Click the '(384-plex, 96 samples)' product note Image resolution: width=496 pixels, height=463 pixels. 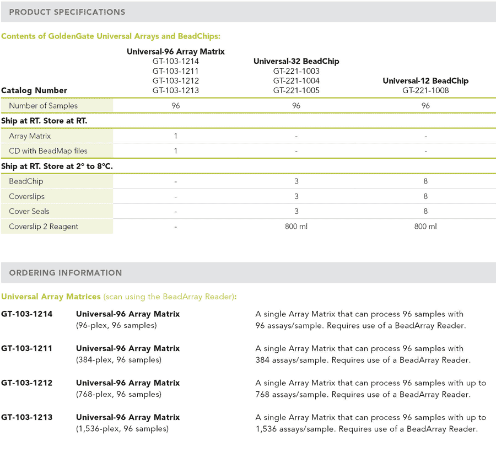point(118,360)
